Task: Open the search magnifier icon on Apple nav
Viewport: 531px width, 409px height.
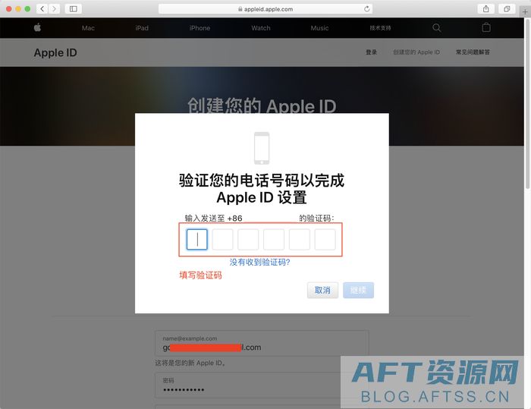Action: [x=436, y=28]
